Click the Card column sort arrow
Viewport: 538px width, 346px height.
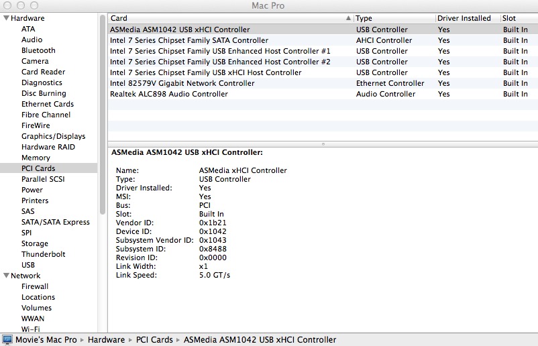coord(348,18)
